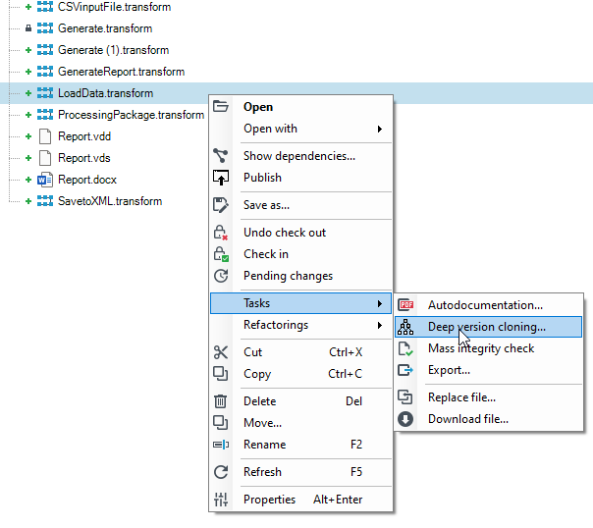The height and width of the screenshot is (528, 593).
Task: Click the Properties sliders icon
Action: coord(221,500)
